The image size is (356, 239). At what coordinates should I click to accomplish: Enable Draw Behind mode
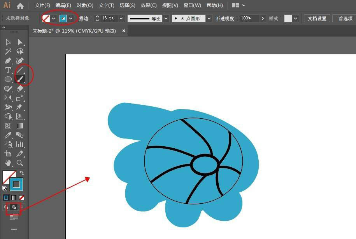point(14,207)
